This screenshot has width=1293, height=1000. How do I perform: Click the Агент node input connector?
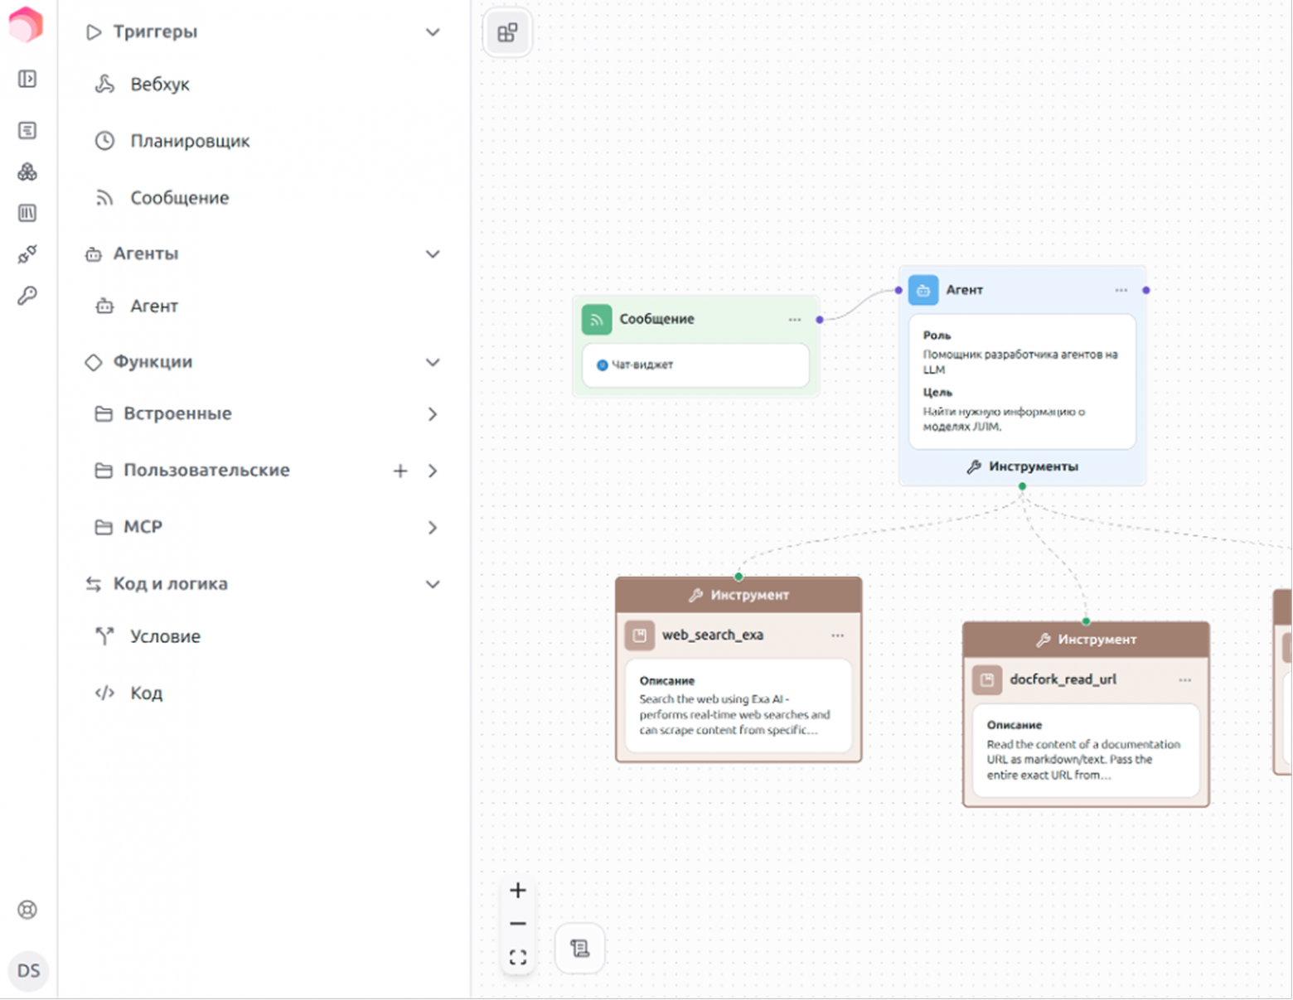(898, 290)
